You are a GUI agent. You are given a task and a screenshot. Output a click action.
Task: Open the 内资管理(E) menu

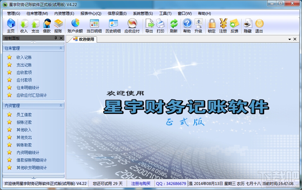[x=64, y=14]
